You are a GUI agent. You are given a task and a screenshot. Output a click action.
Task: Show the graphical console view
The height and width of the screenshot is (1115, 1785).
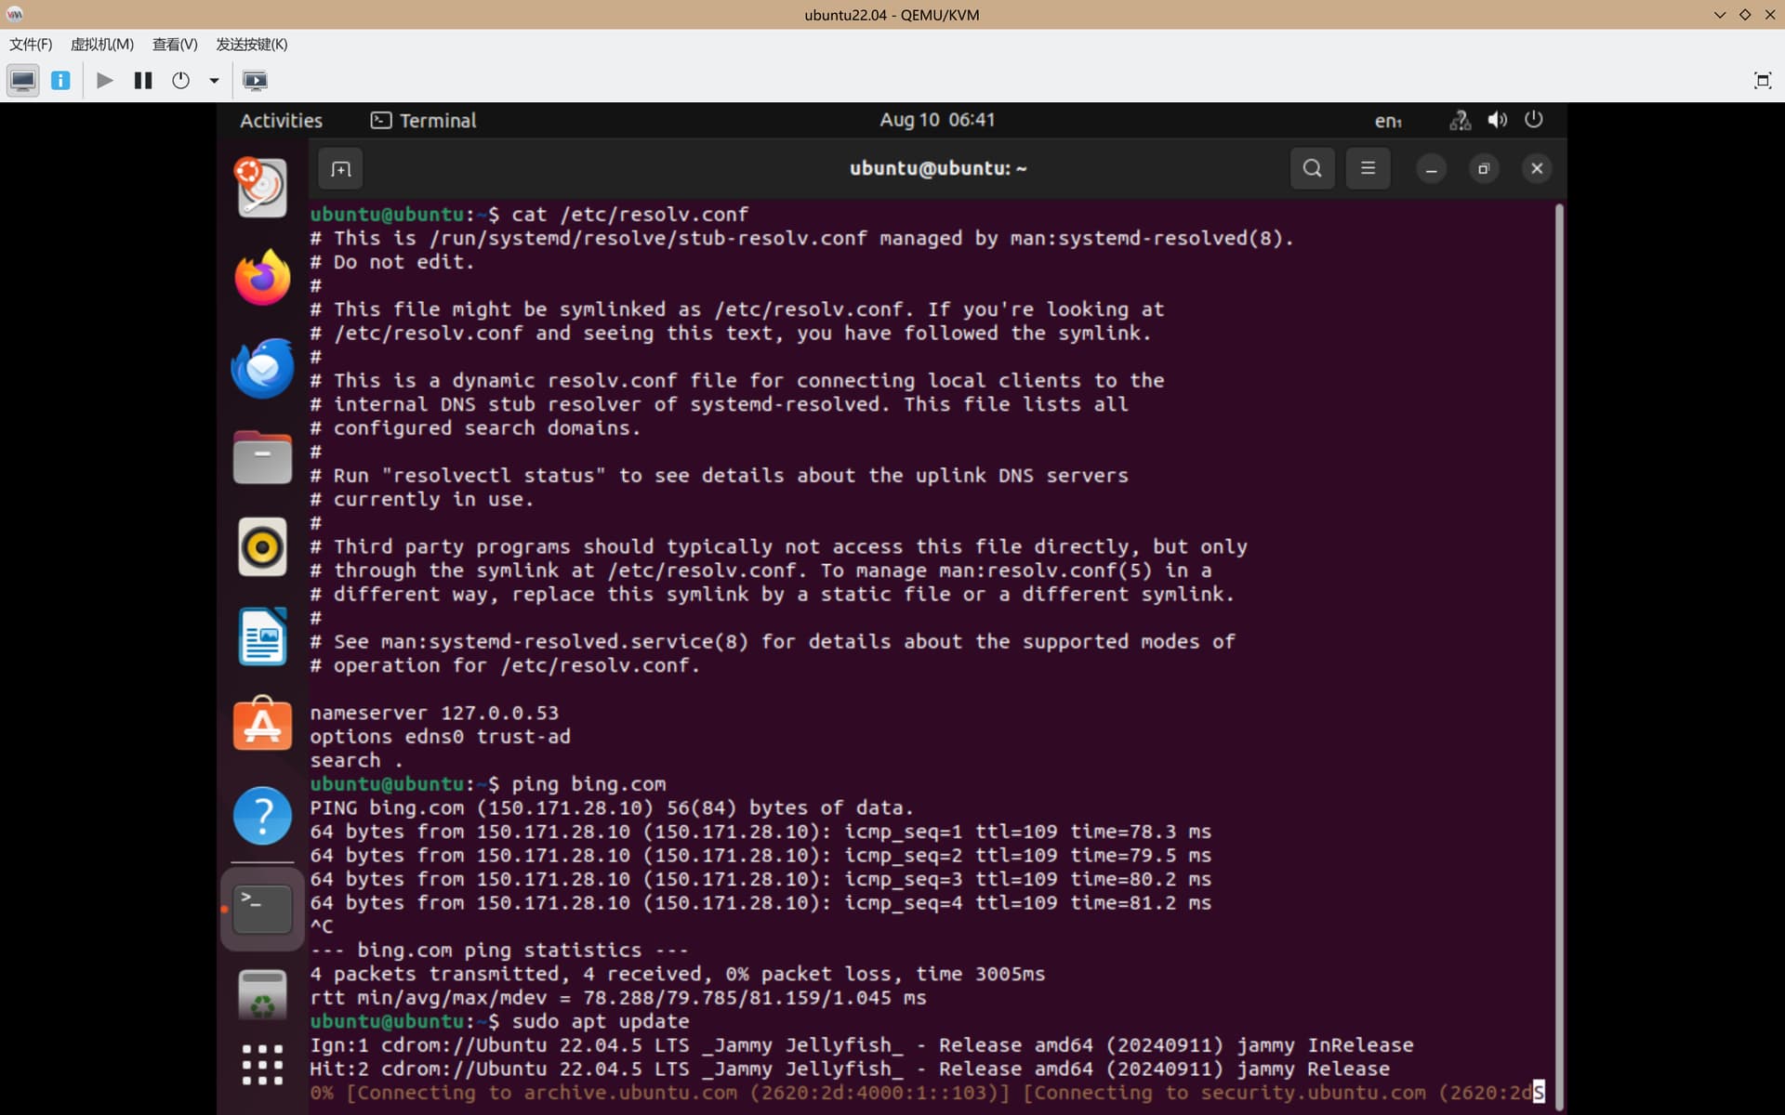click(x=22, y=81)
